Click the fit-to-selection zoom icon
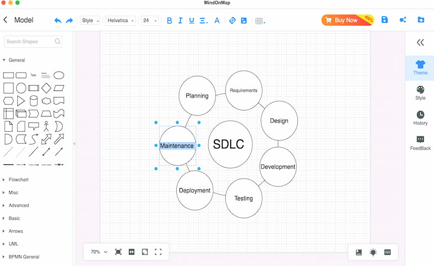434x266 pixels. [x=118, y=252]
